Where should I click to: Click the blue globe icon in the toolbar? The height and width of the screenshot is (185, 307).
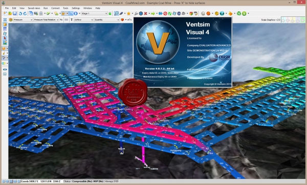[222, 13]
